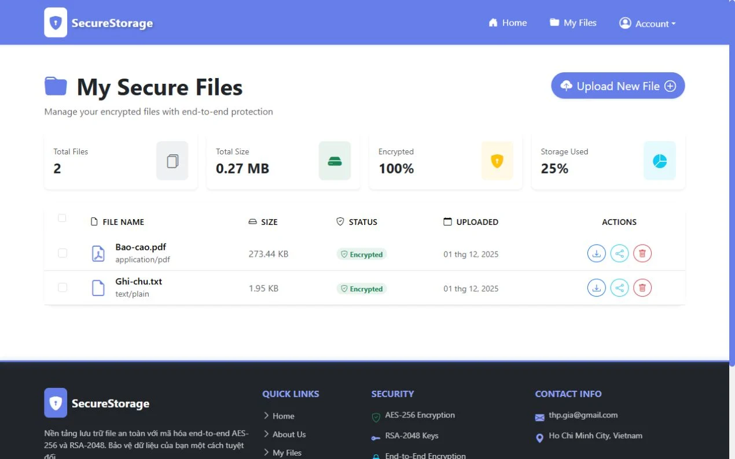Click the CONTACT INFO footer heading
Viewport: 735px width, 459px height.
point(568,394)
